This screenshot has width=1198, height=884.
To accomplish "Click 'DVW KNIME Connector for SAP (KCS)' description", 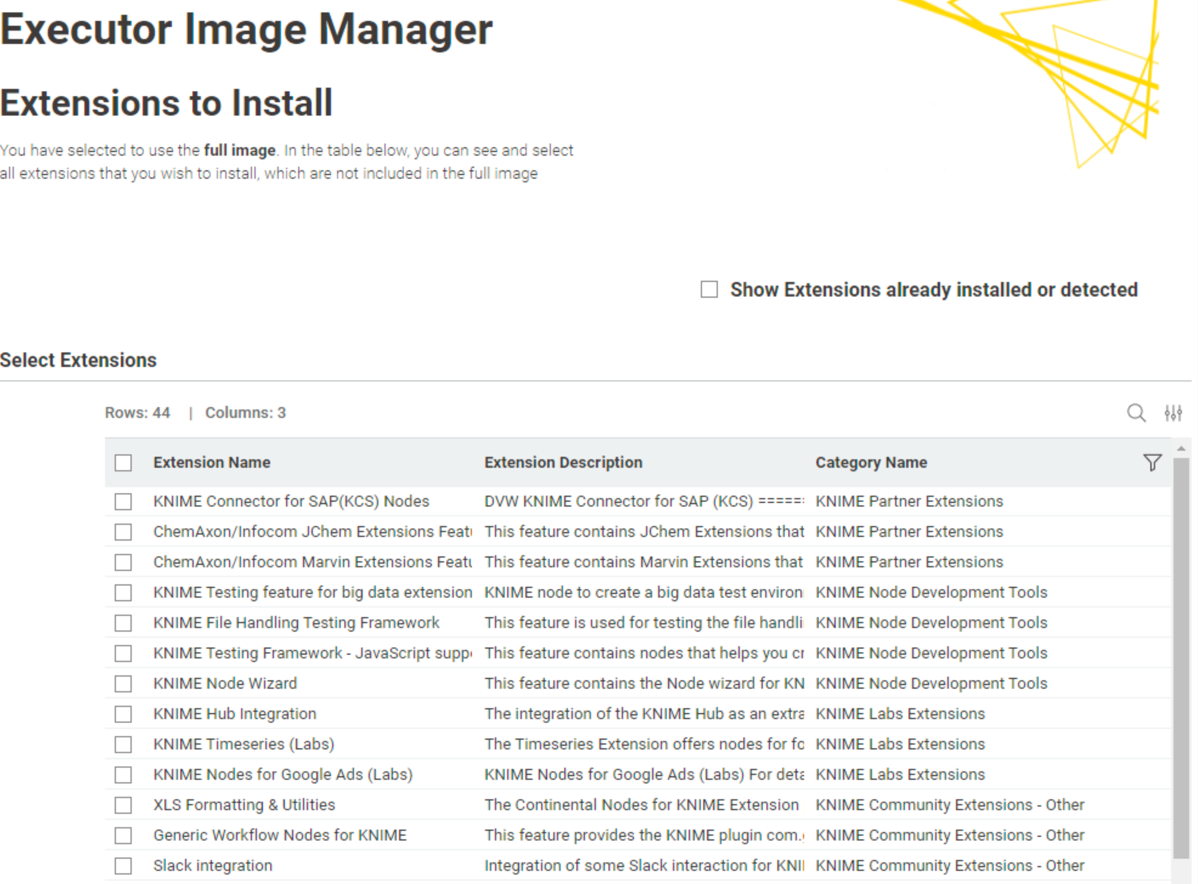I will click(644, 501).
